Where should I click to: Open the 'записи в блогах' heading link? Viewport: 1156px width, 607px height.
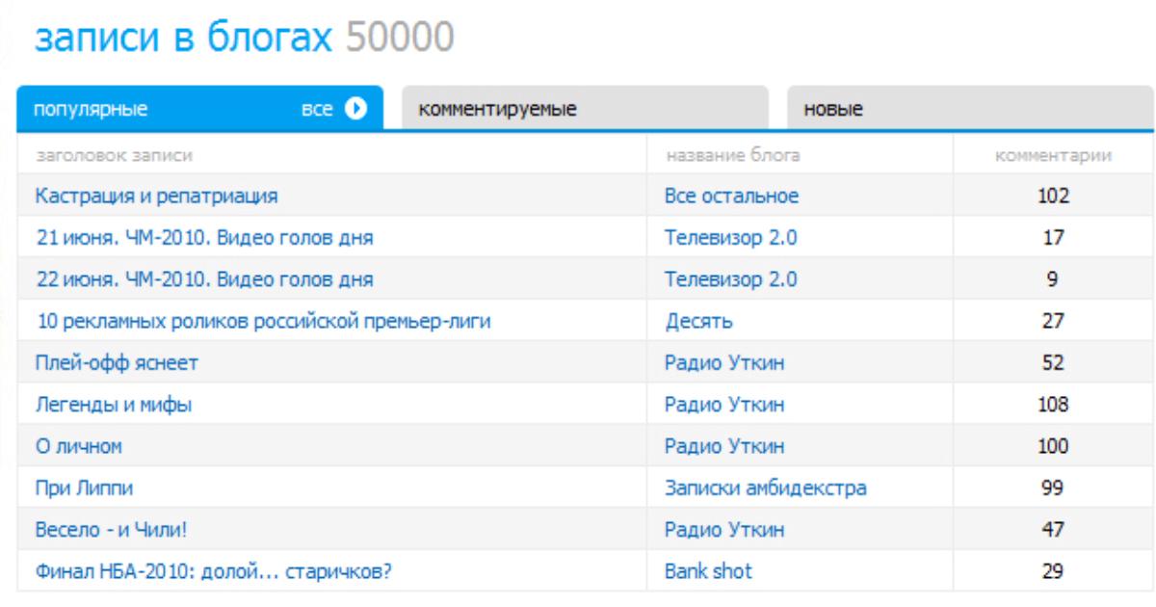click(x=183, y=38)
